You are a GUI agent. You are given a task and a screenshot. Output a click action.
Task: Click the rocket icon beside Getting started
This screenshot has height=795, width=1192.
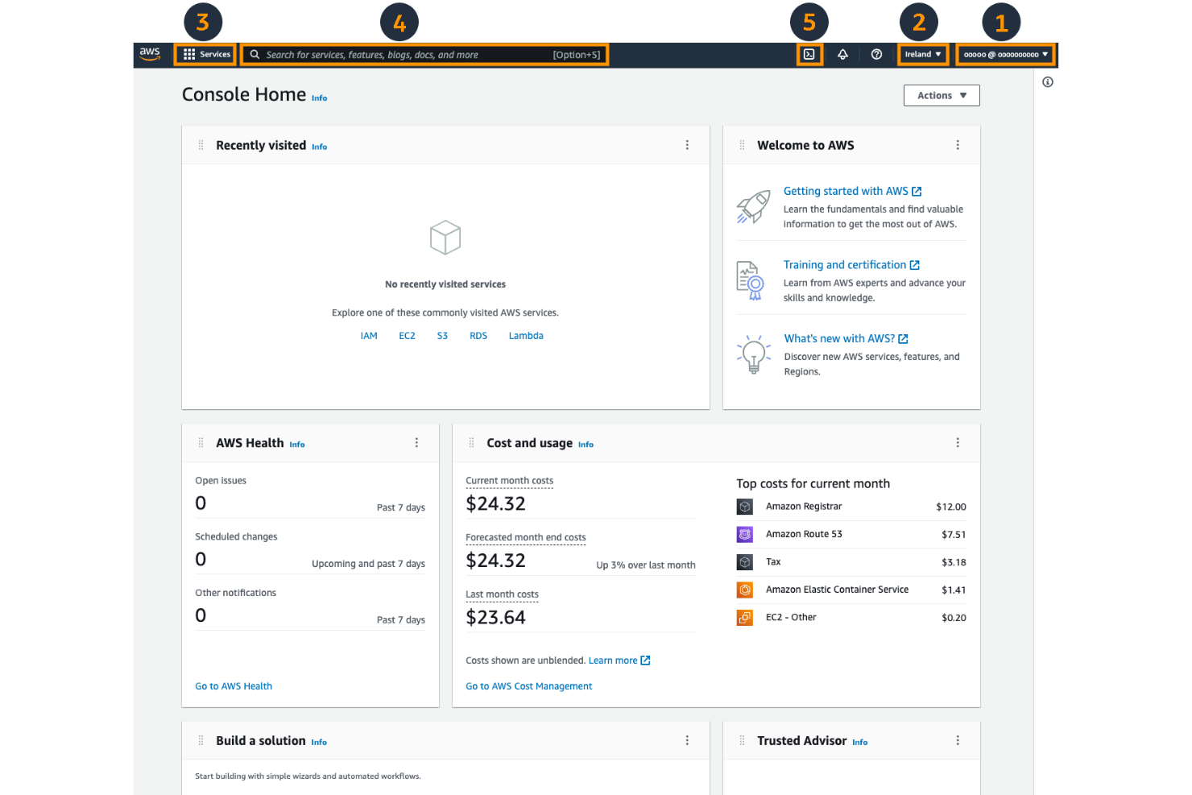point(752,207)
